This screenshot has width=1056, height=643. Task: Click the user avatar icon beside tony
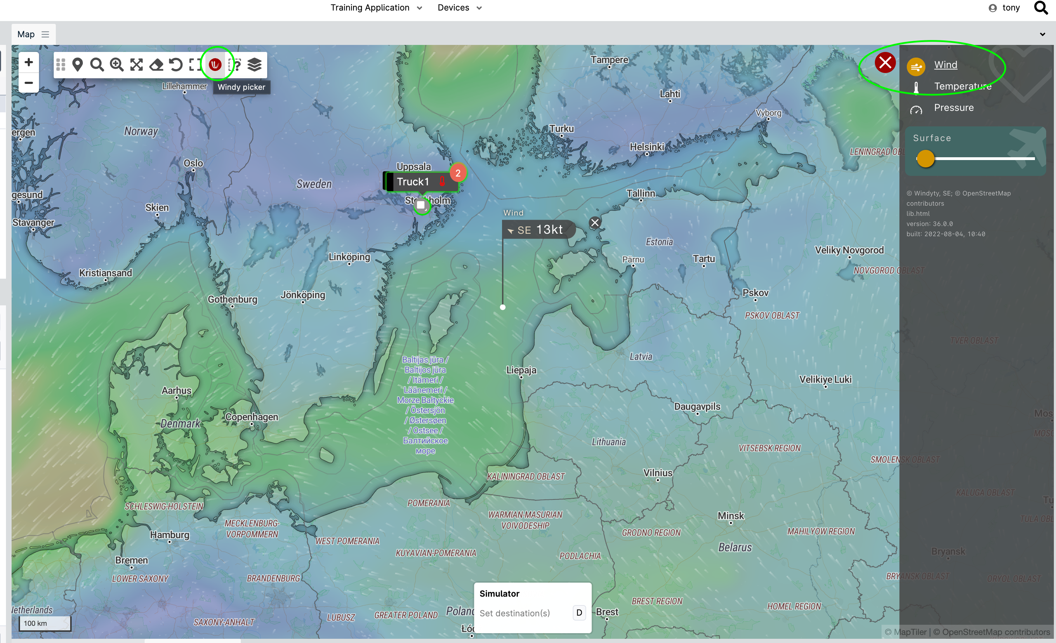tap(992, 8)
